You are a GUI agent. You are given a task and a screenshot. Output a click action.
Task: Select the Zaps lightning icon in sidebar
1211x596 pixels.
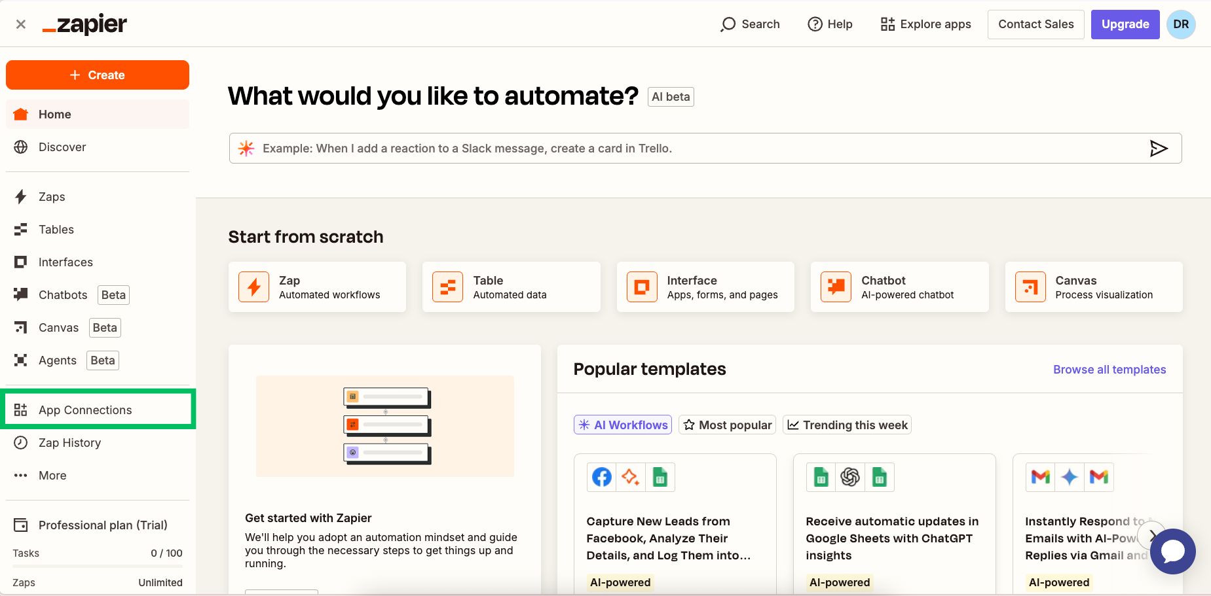(20, 196)
